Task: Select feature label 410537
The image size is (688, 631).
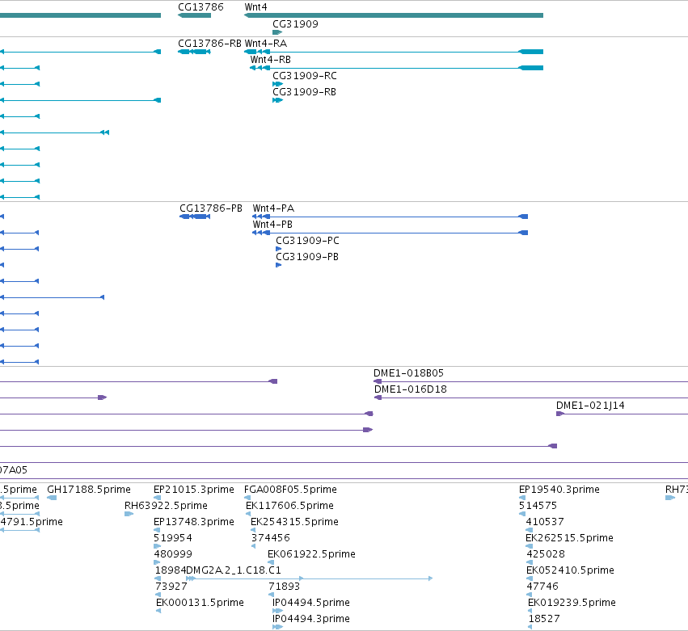Action: click(x=545, y=522)
